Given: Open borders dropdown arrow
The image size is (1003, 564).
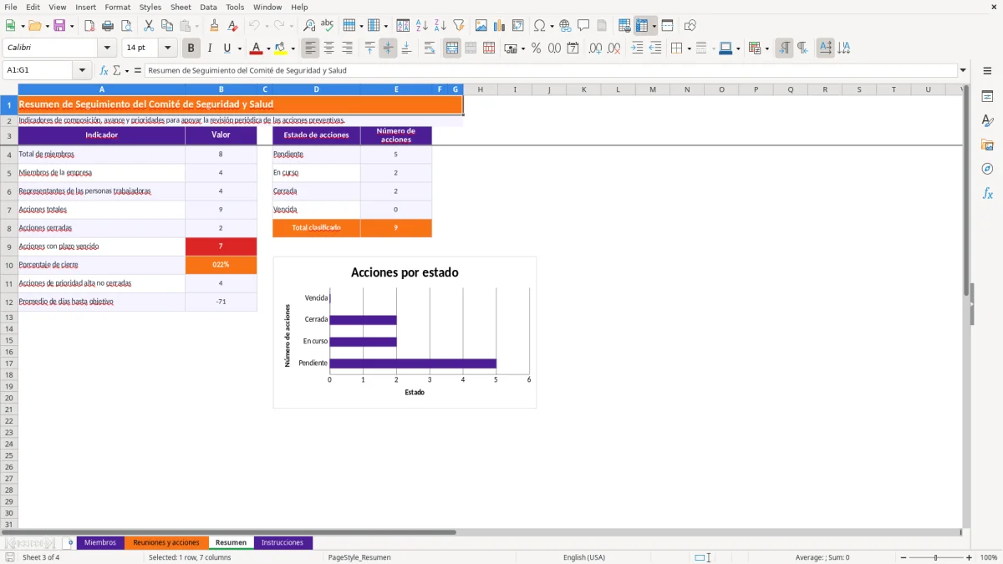Looking at the screenshot, I should 689,48.
